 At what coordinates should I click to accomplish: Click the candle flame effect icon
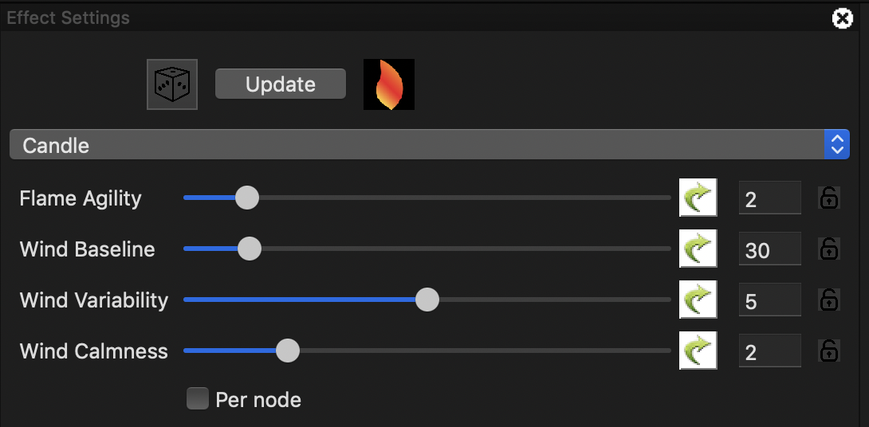[388, 84]
